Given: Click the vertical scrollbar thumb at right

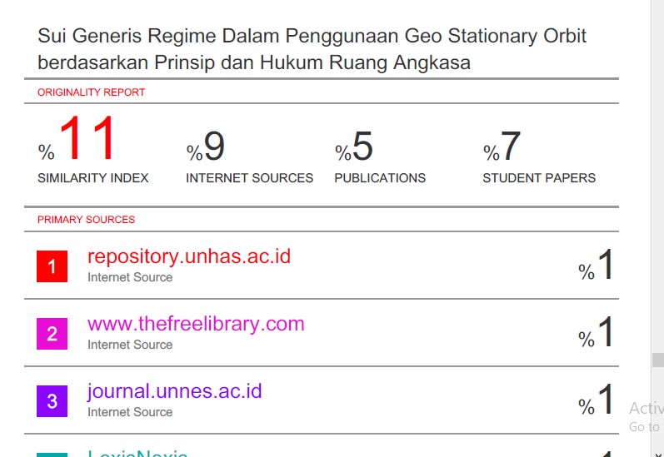Looking at the screenshot, I should [x=657, y=360].
